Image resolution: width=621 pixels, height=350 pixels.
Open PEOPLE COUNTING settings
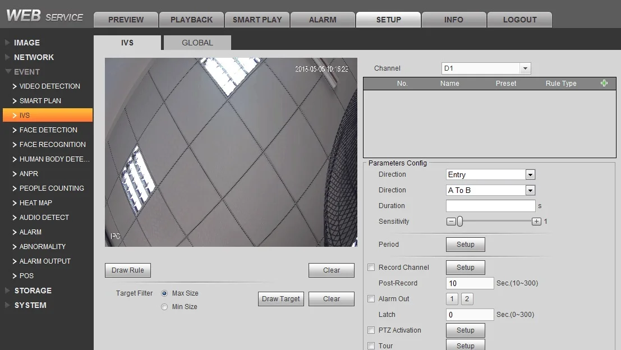pos(52,188)
